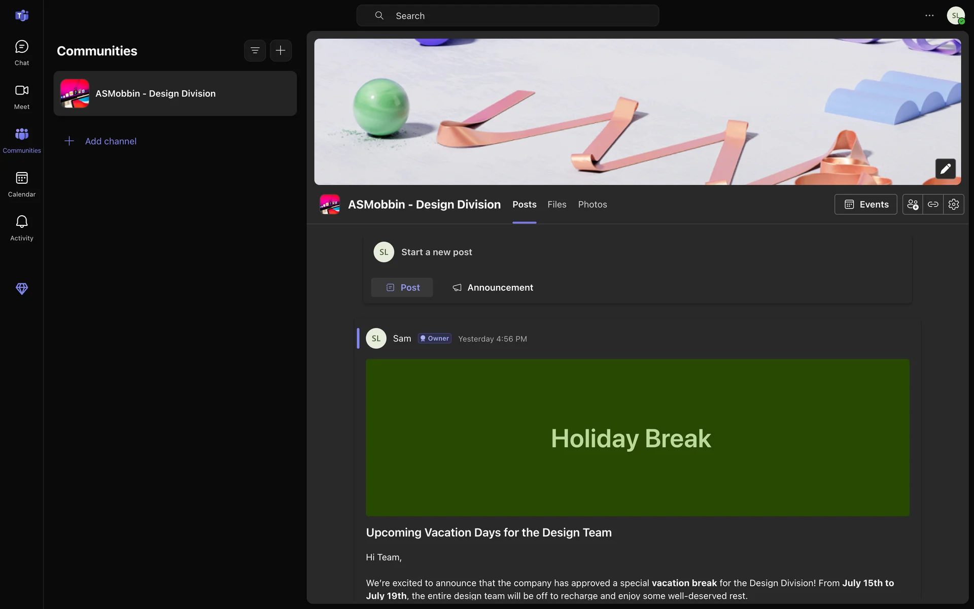Screen dimensions: 974x609
Task: Copy community link icon
Action: 933,205
